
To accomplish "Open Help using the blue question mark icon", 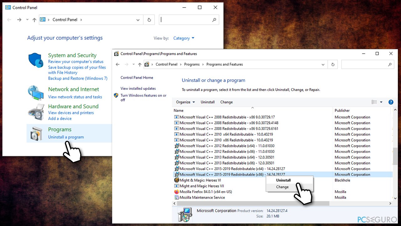I will (391, 102).
